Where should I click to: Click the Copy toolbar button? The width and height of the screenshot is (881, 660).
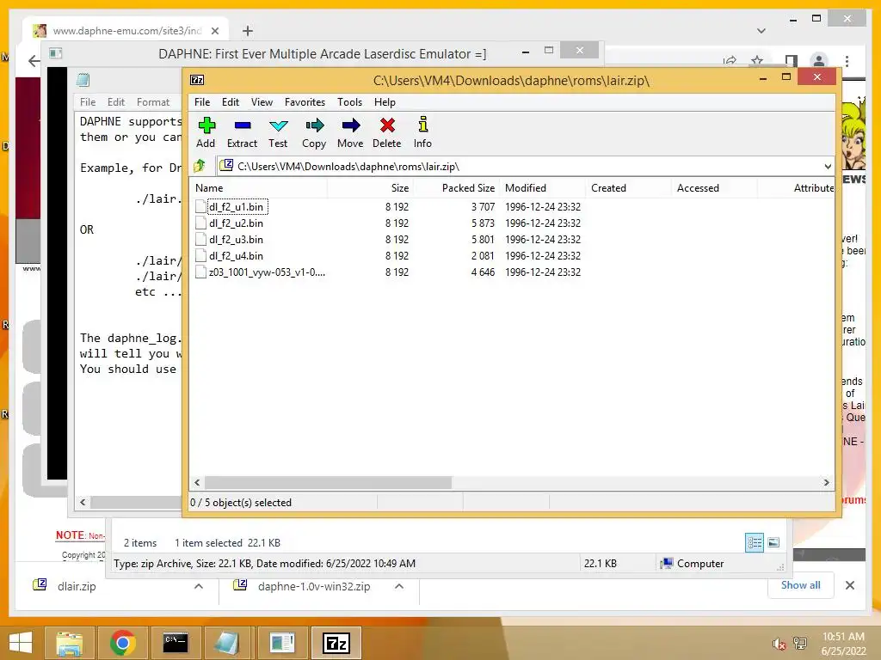(x=314, y=133)
